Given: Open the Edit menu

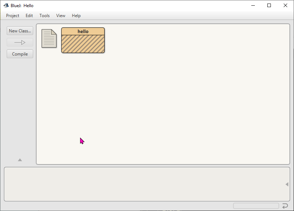Looking at the screenshot, I should (29, 16).
